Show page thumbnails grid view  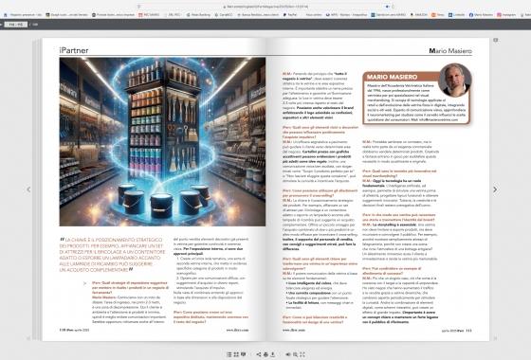236,354
